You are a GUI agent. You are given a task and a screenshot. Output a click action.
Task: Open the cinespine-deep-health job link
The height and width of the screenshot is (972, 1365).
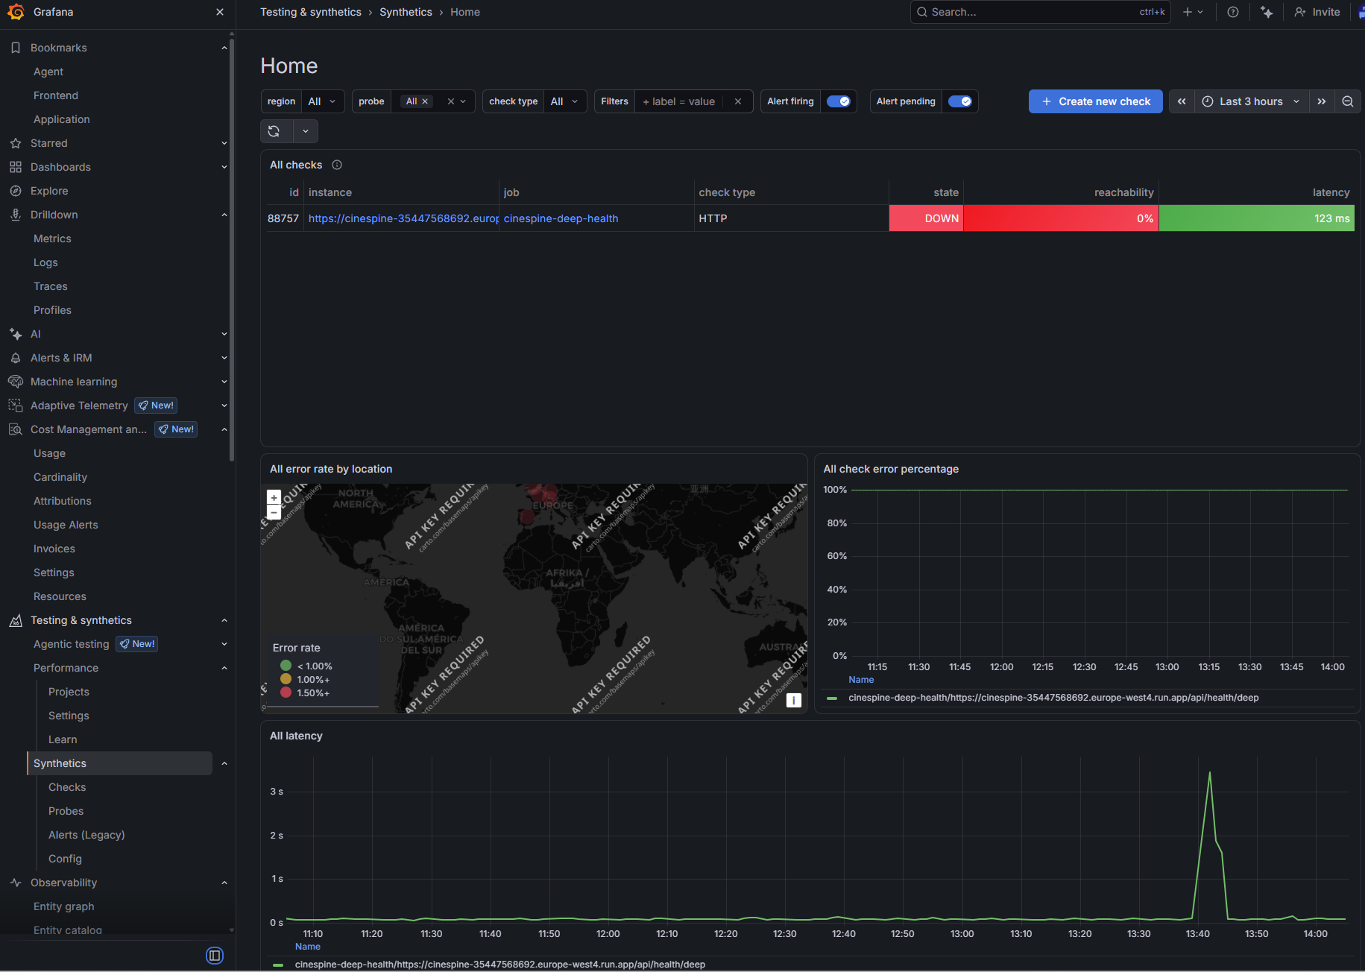coord(561,218)
